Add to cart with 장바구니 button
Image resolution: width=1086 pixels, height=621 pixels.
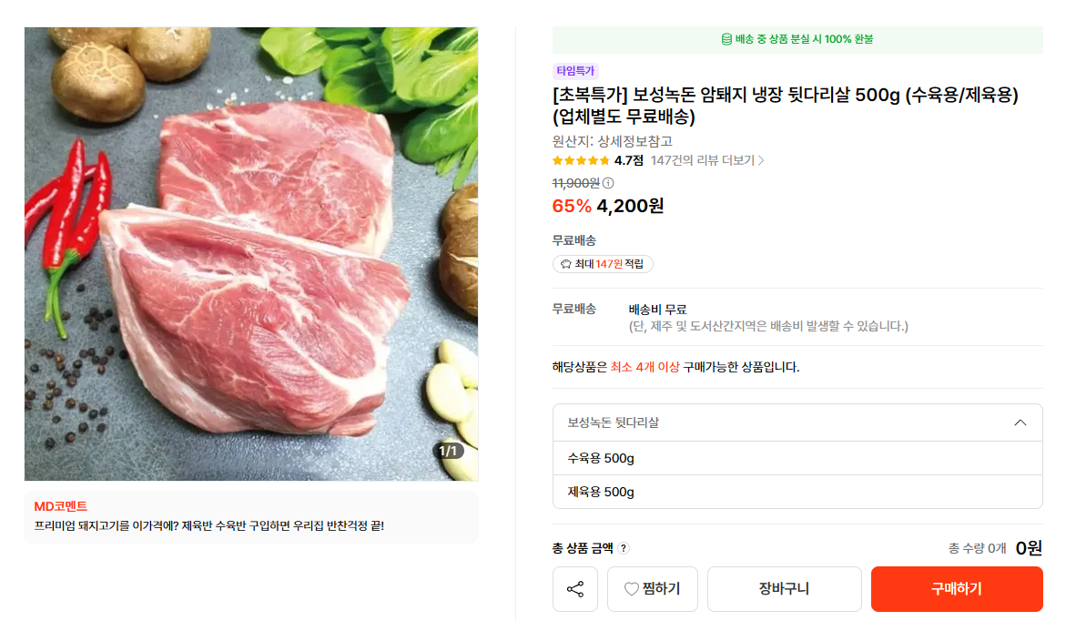click(784, 589)
